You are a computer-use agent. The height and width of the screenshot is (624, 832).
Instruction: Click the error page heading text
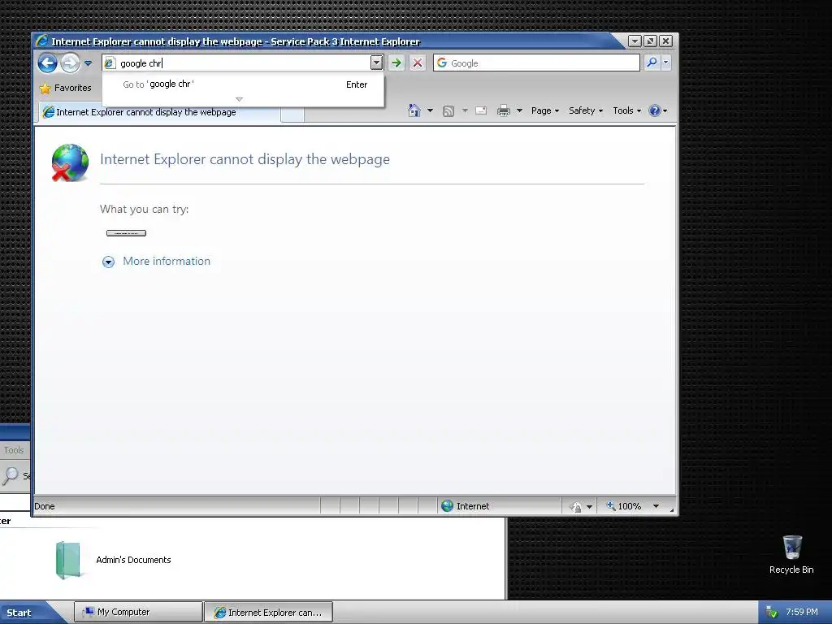pos(245,159)
